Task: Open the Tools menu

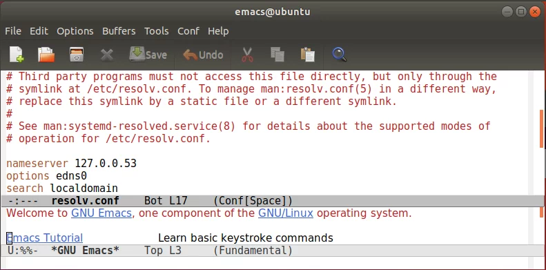Action: tap(157, 31)
